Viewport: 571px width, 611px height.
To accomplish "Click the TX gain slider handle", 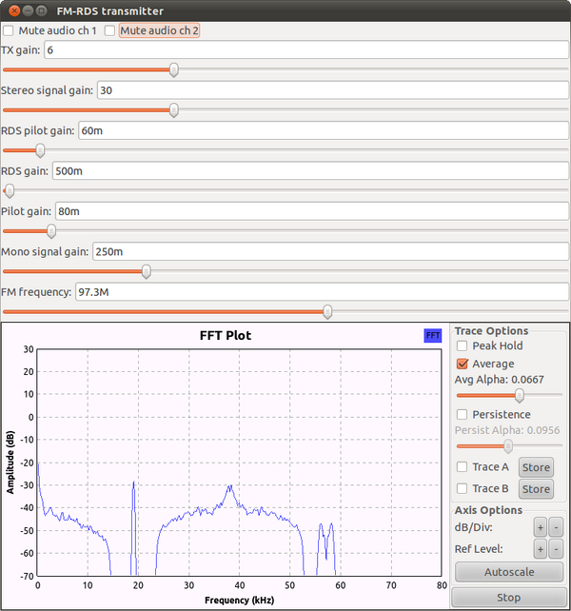I will (x=174, y=69).
